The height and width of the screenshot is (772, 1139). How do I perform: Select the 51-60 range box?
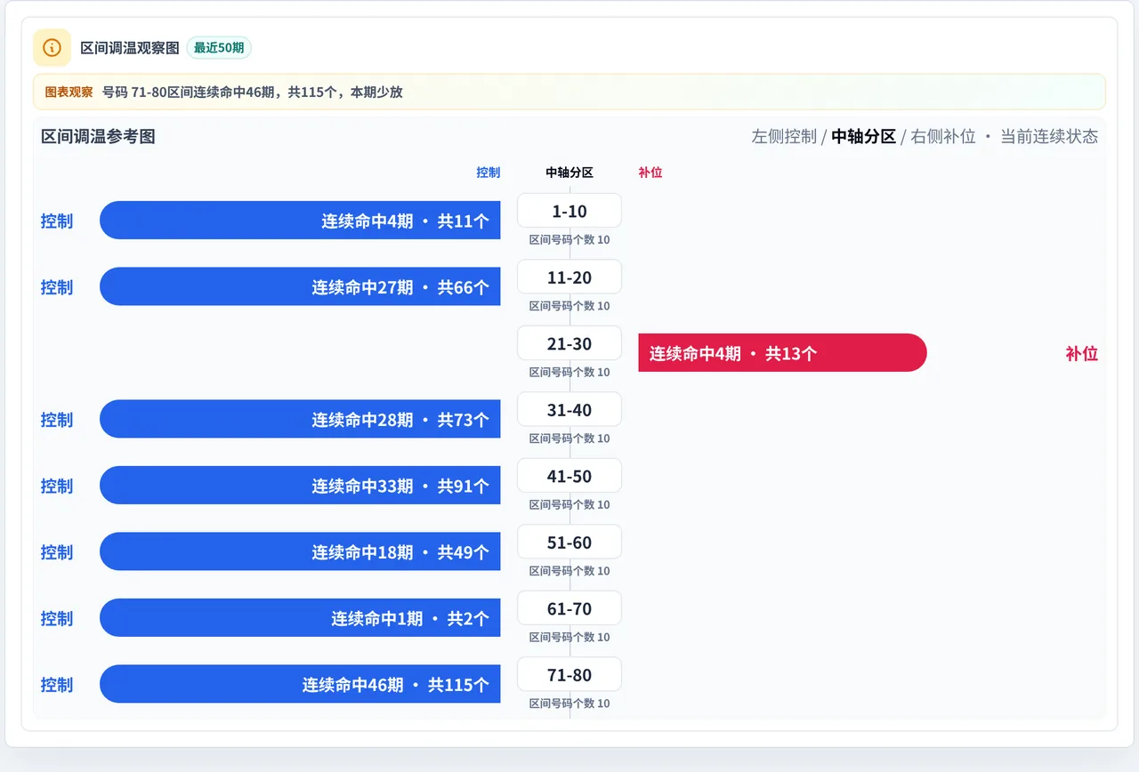click(x=569, y=543)
